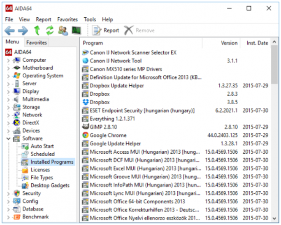Expand the Operating System node

tap(8, 76)
